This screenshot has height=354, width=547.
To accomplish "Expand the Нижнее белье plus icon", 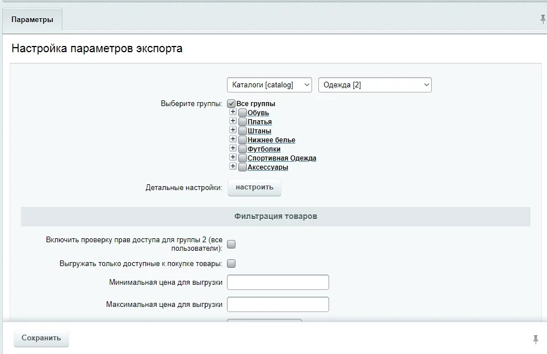I will pyautogui.click(x=233, y=140).
